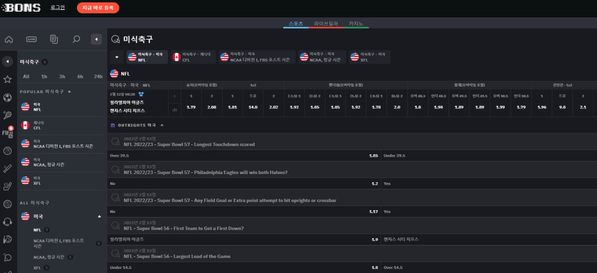Collapse the sidebar with top arrow button
Viewport: 597px width, 273px height.
click(x=96, y=39)
